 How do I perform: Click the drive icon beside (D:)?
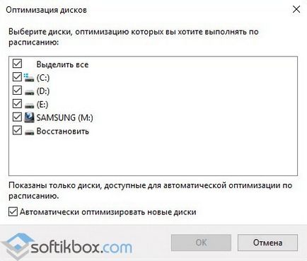click(x=29, y=93)
